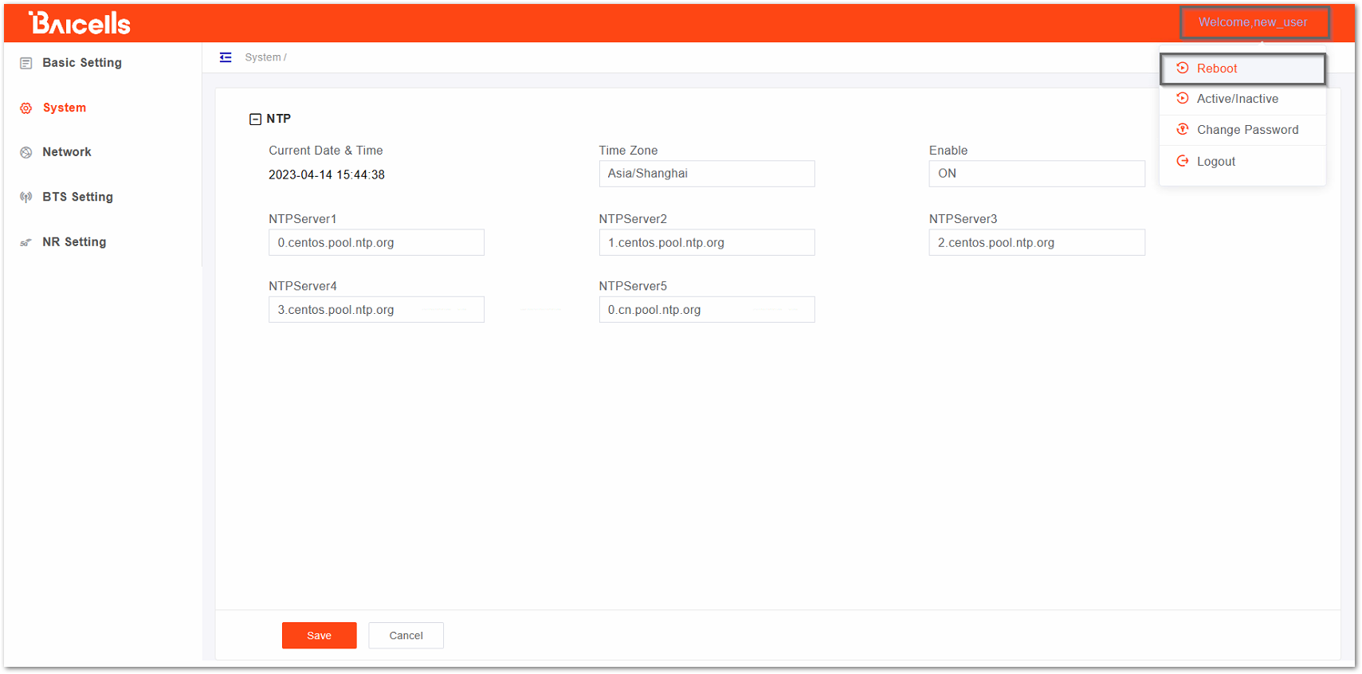Open the Enable ON dropdown

pyautogui.click(x=1037, y=174)
